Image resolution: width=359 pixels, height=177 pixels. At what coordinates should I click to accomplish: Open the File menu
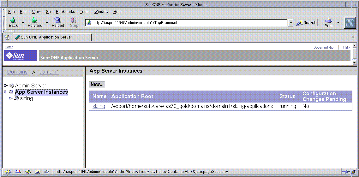[x=11, y=12]
